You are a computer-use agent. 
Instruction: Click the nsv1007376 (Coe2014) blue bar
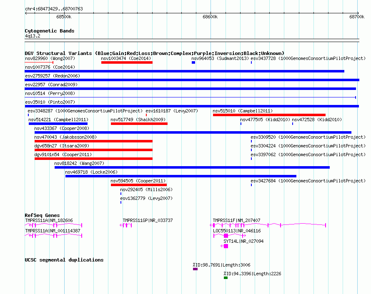coord(184,71)
